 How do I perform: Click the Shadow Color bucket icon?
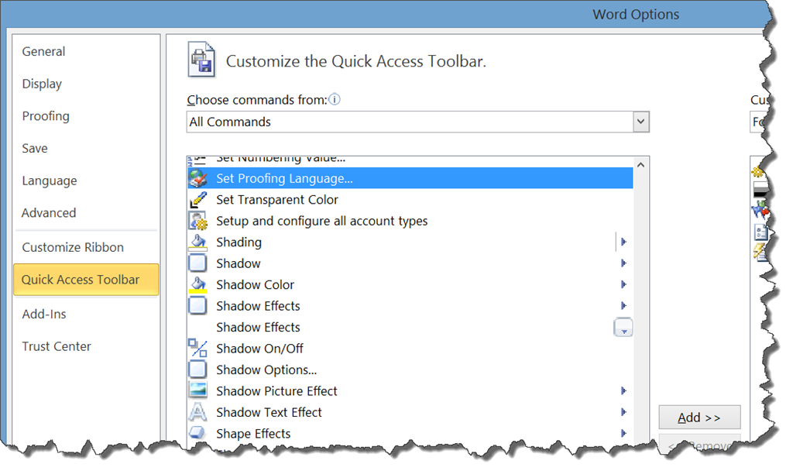coord(197,284)
